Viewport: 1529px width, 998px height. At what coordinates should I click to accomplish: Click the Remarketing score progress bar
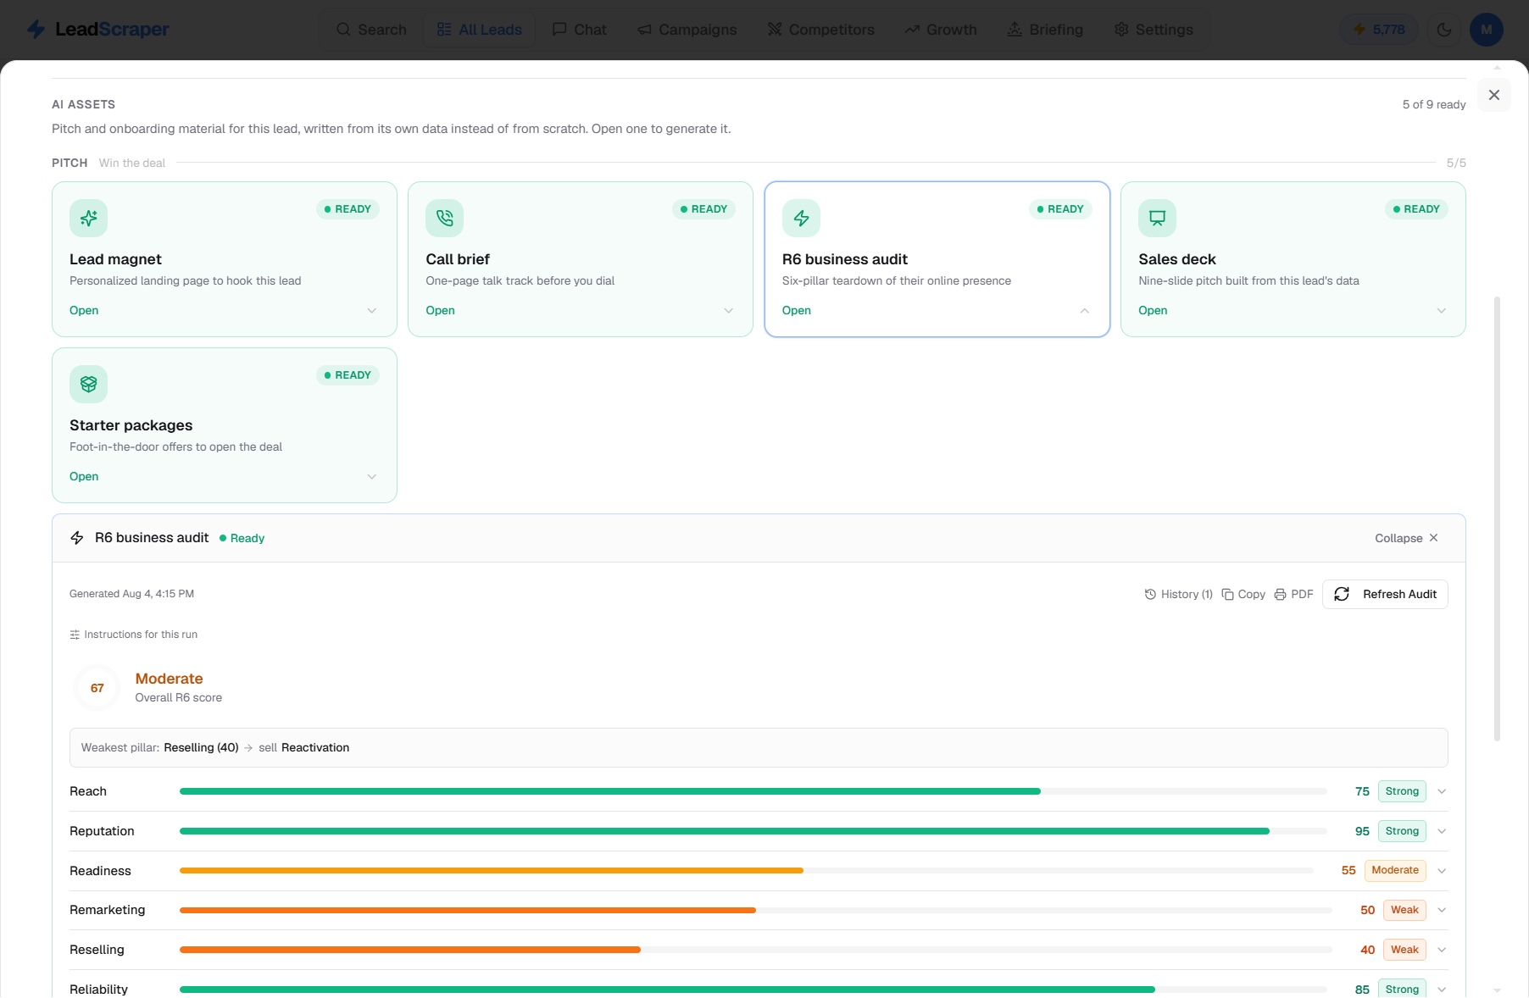point(756,910)
